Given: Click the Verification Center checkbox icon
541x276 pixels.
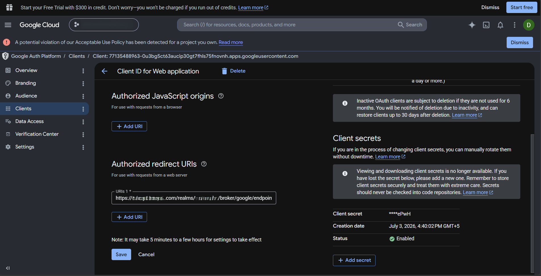Looking at the screenshot, I should (8, 134).
